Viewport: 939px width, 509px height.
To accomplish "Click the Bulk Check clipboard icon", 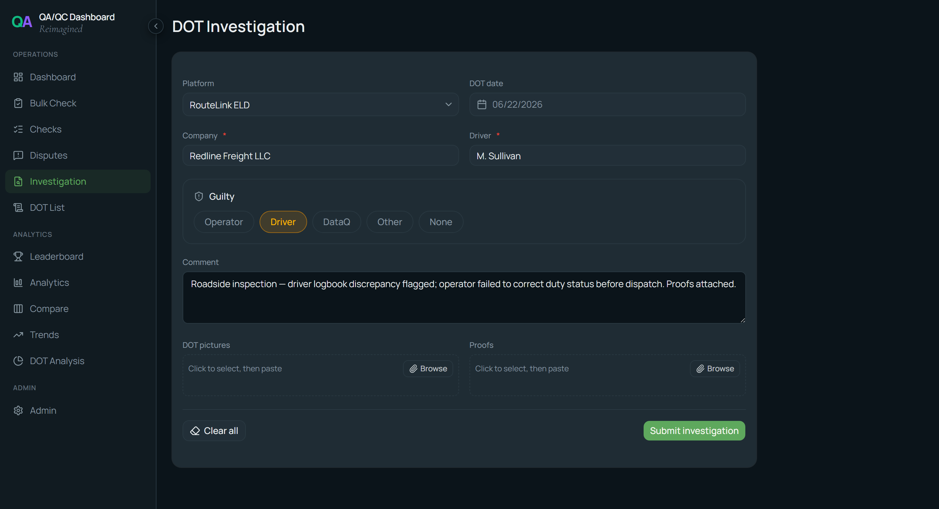I will click(18, 103).
